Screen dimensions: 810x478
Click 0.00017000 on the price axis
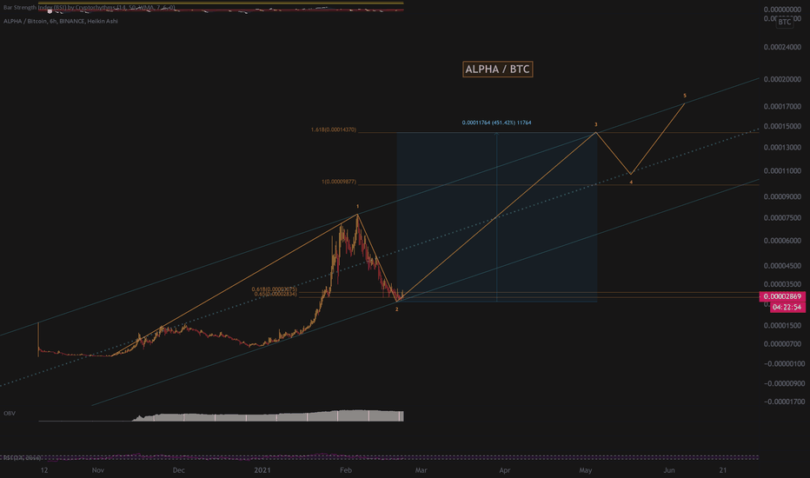tap(782, 106)
